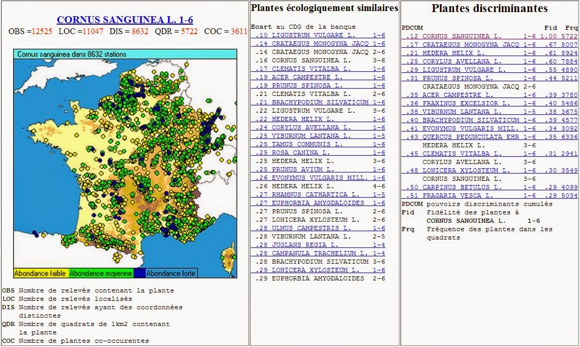Open CORYLUS AVELLANA L. .25 in discriminating plants

coord(489,61)
